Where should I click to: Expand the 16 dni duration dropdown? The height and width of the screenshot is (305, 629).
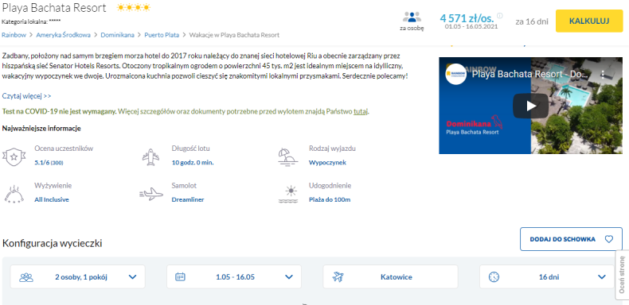click(x=547, y=276)
